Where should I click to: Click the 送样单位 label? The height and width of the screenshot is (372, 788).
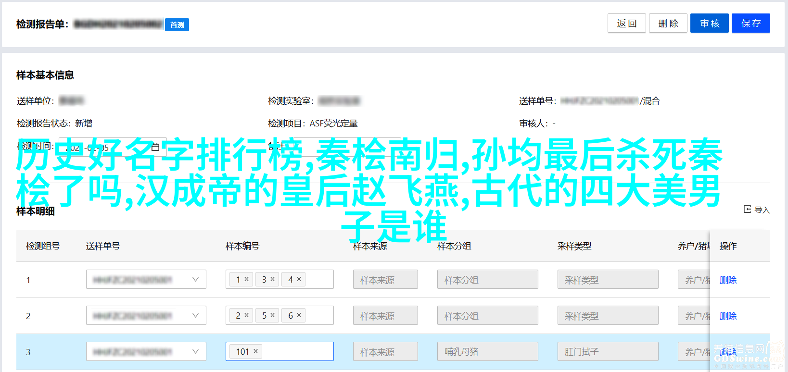(x=35, y=101)
